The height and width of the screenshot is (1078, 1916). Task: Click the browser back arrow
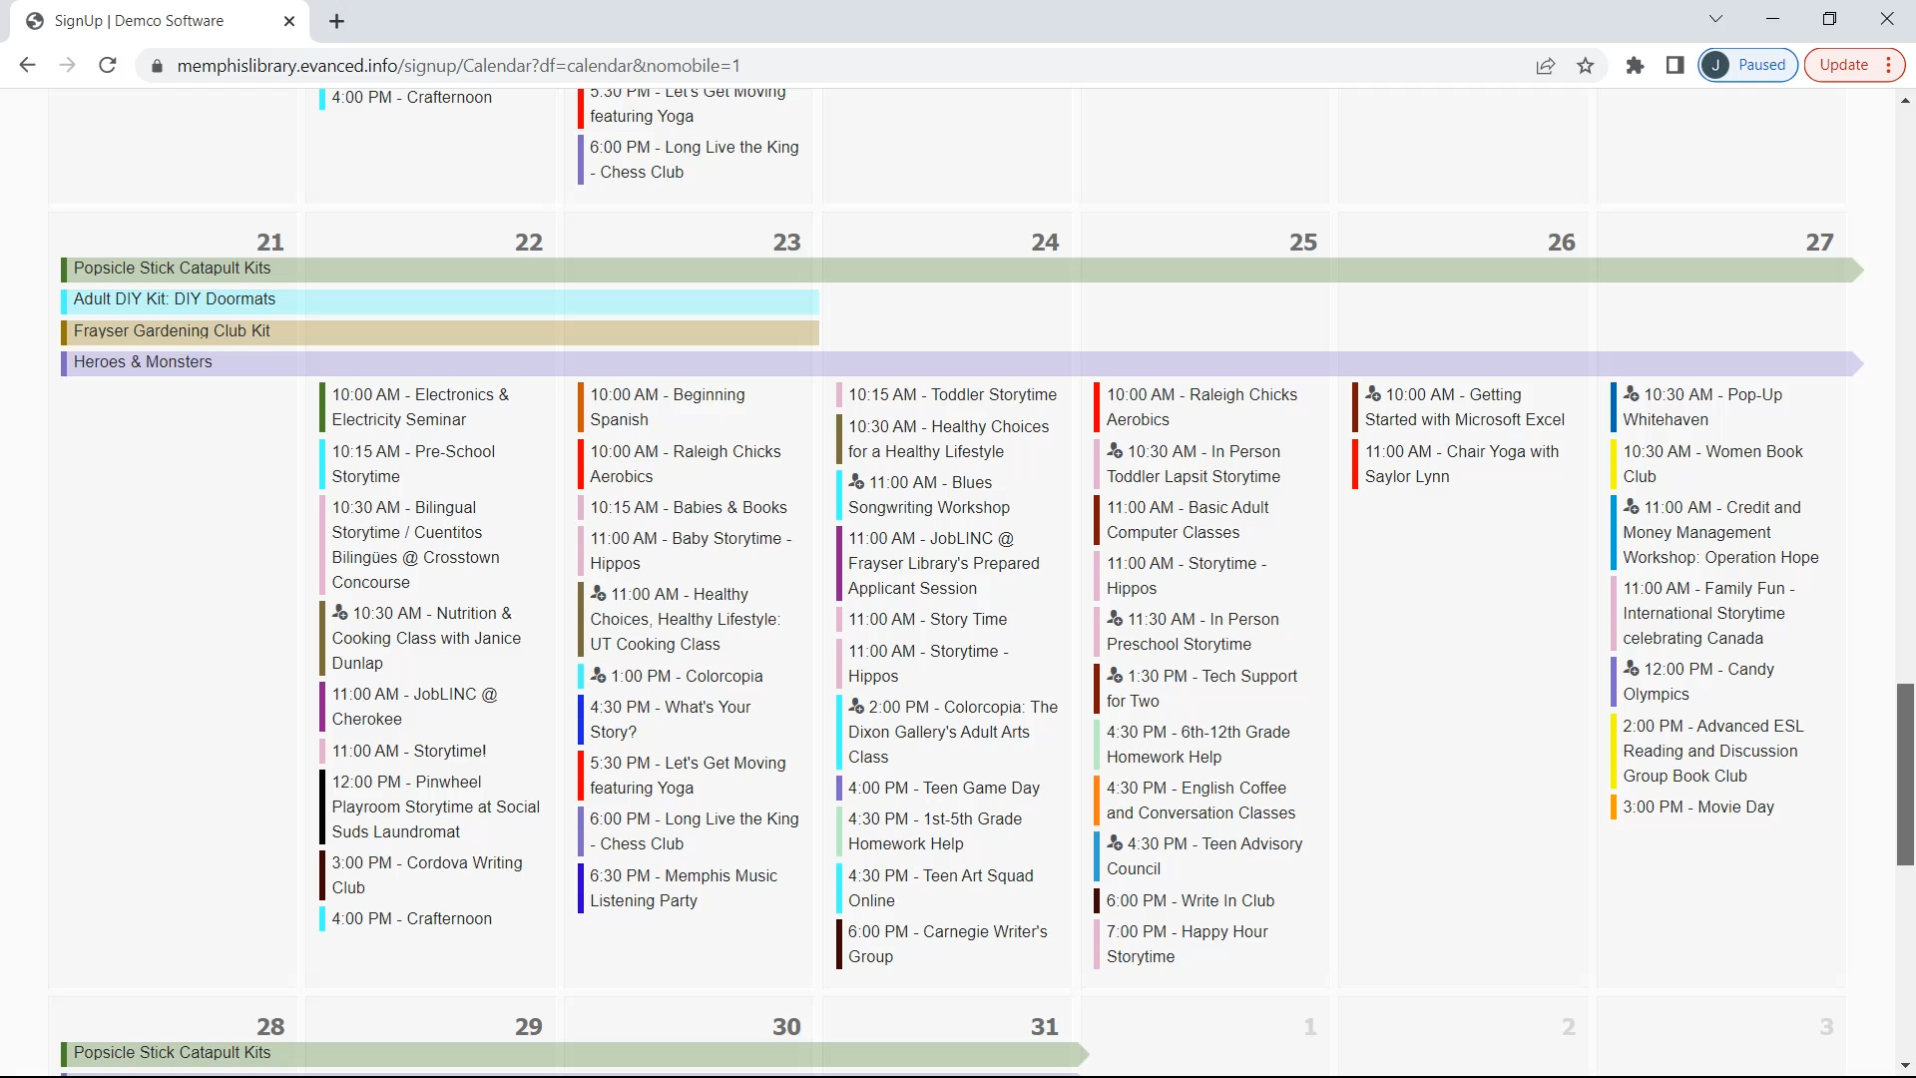pyautogui.click(x=28, y=66)
